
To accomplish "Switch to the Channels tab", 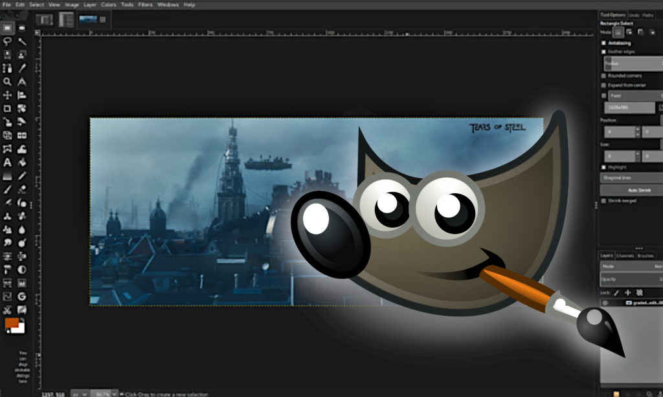I will click(x=625, y=255).
